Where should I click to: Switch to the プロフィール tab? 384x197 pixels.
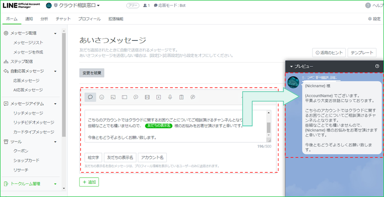coord(89,19)
